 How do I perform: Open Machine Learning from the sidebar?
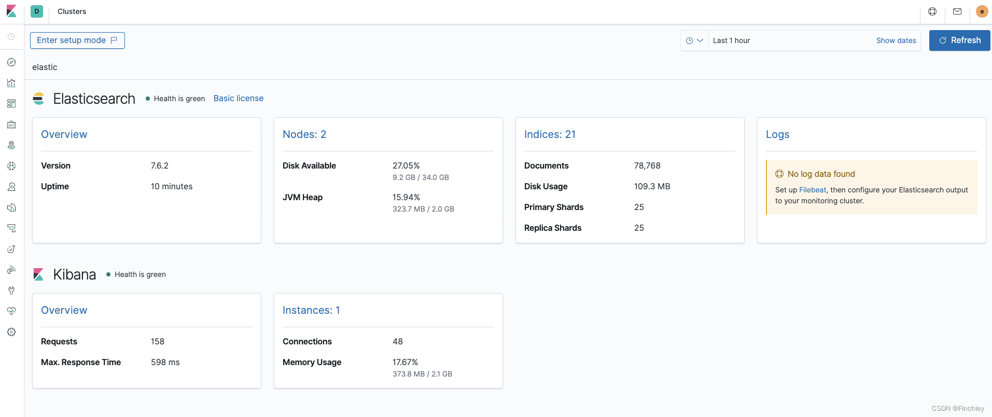point(11,166)
